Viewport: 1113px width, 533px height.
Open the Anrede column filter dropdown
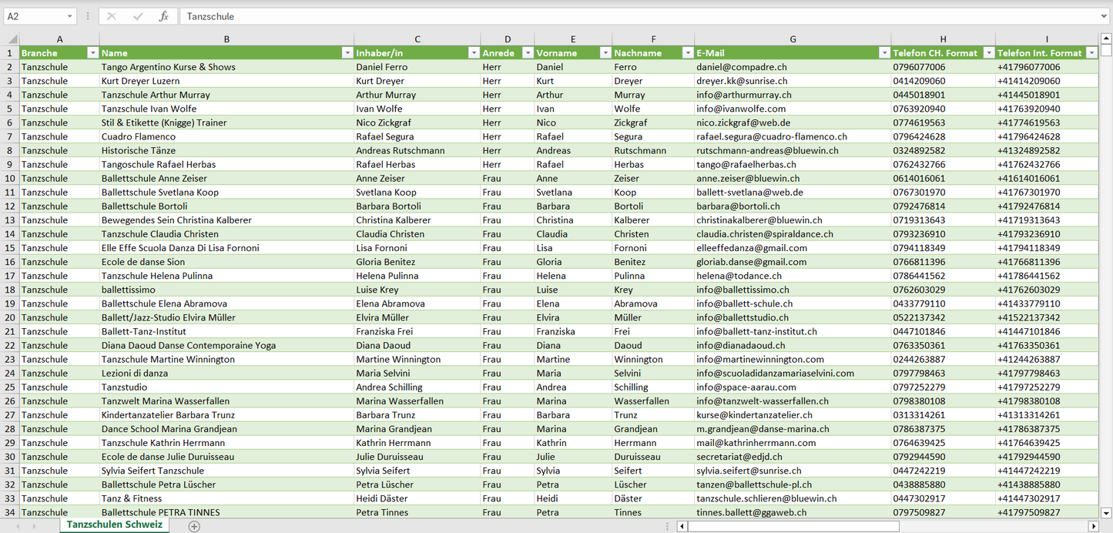tap(527, 53)
